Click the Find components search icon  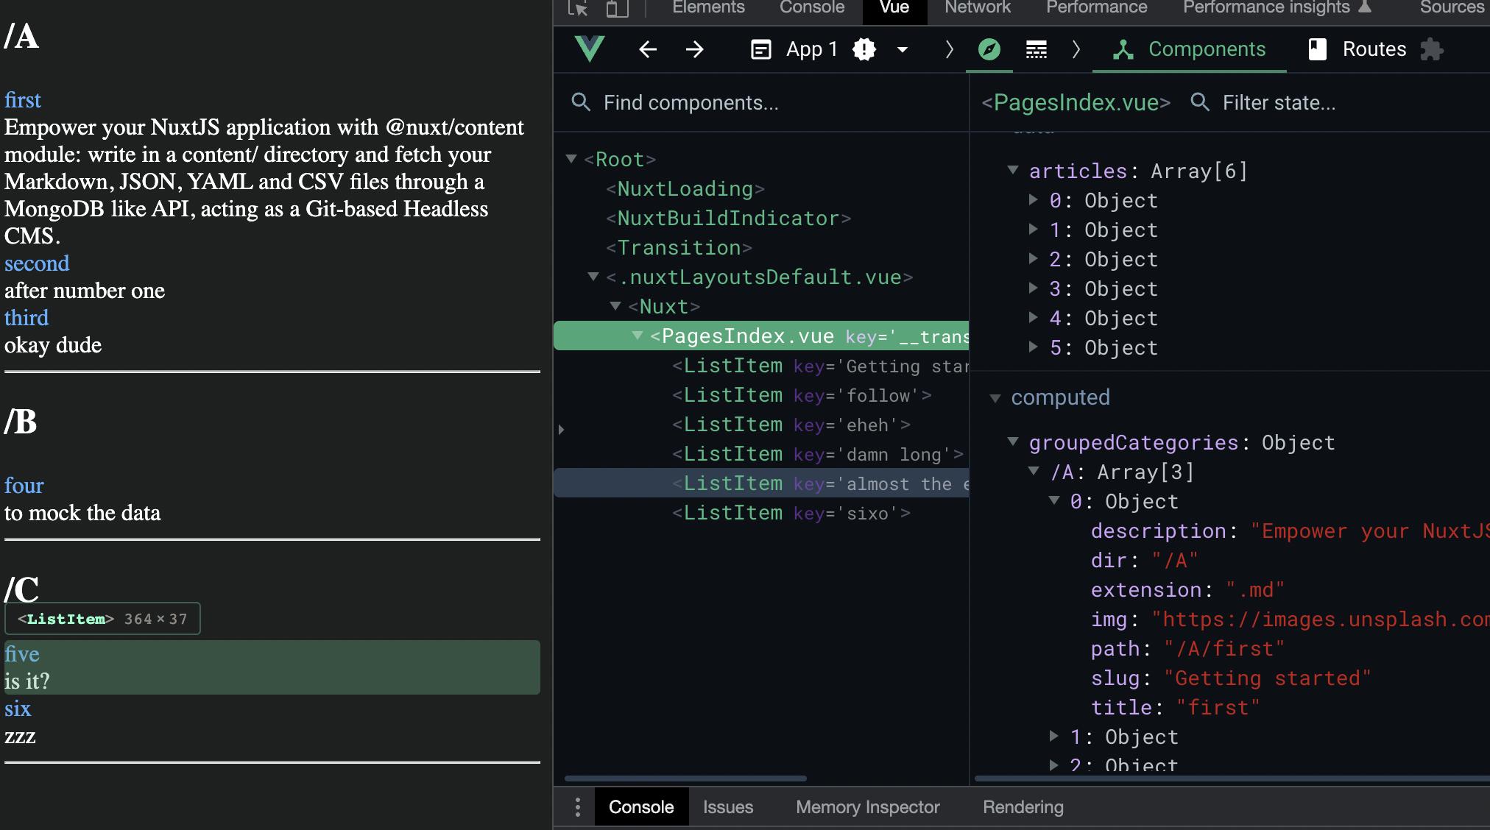point(581,102)
